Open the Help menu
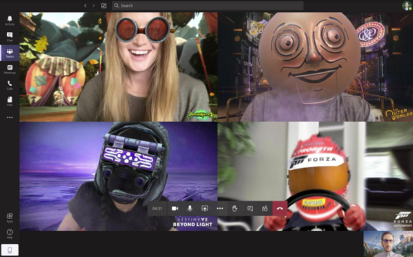The image size is (413, 257). [x=10, y=234]
